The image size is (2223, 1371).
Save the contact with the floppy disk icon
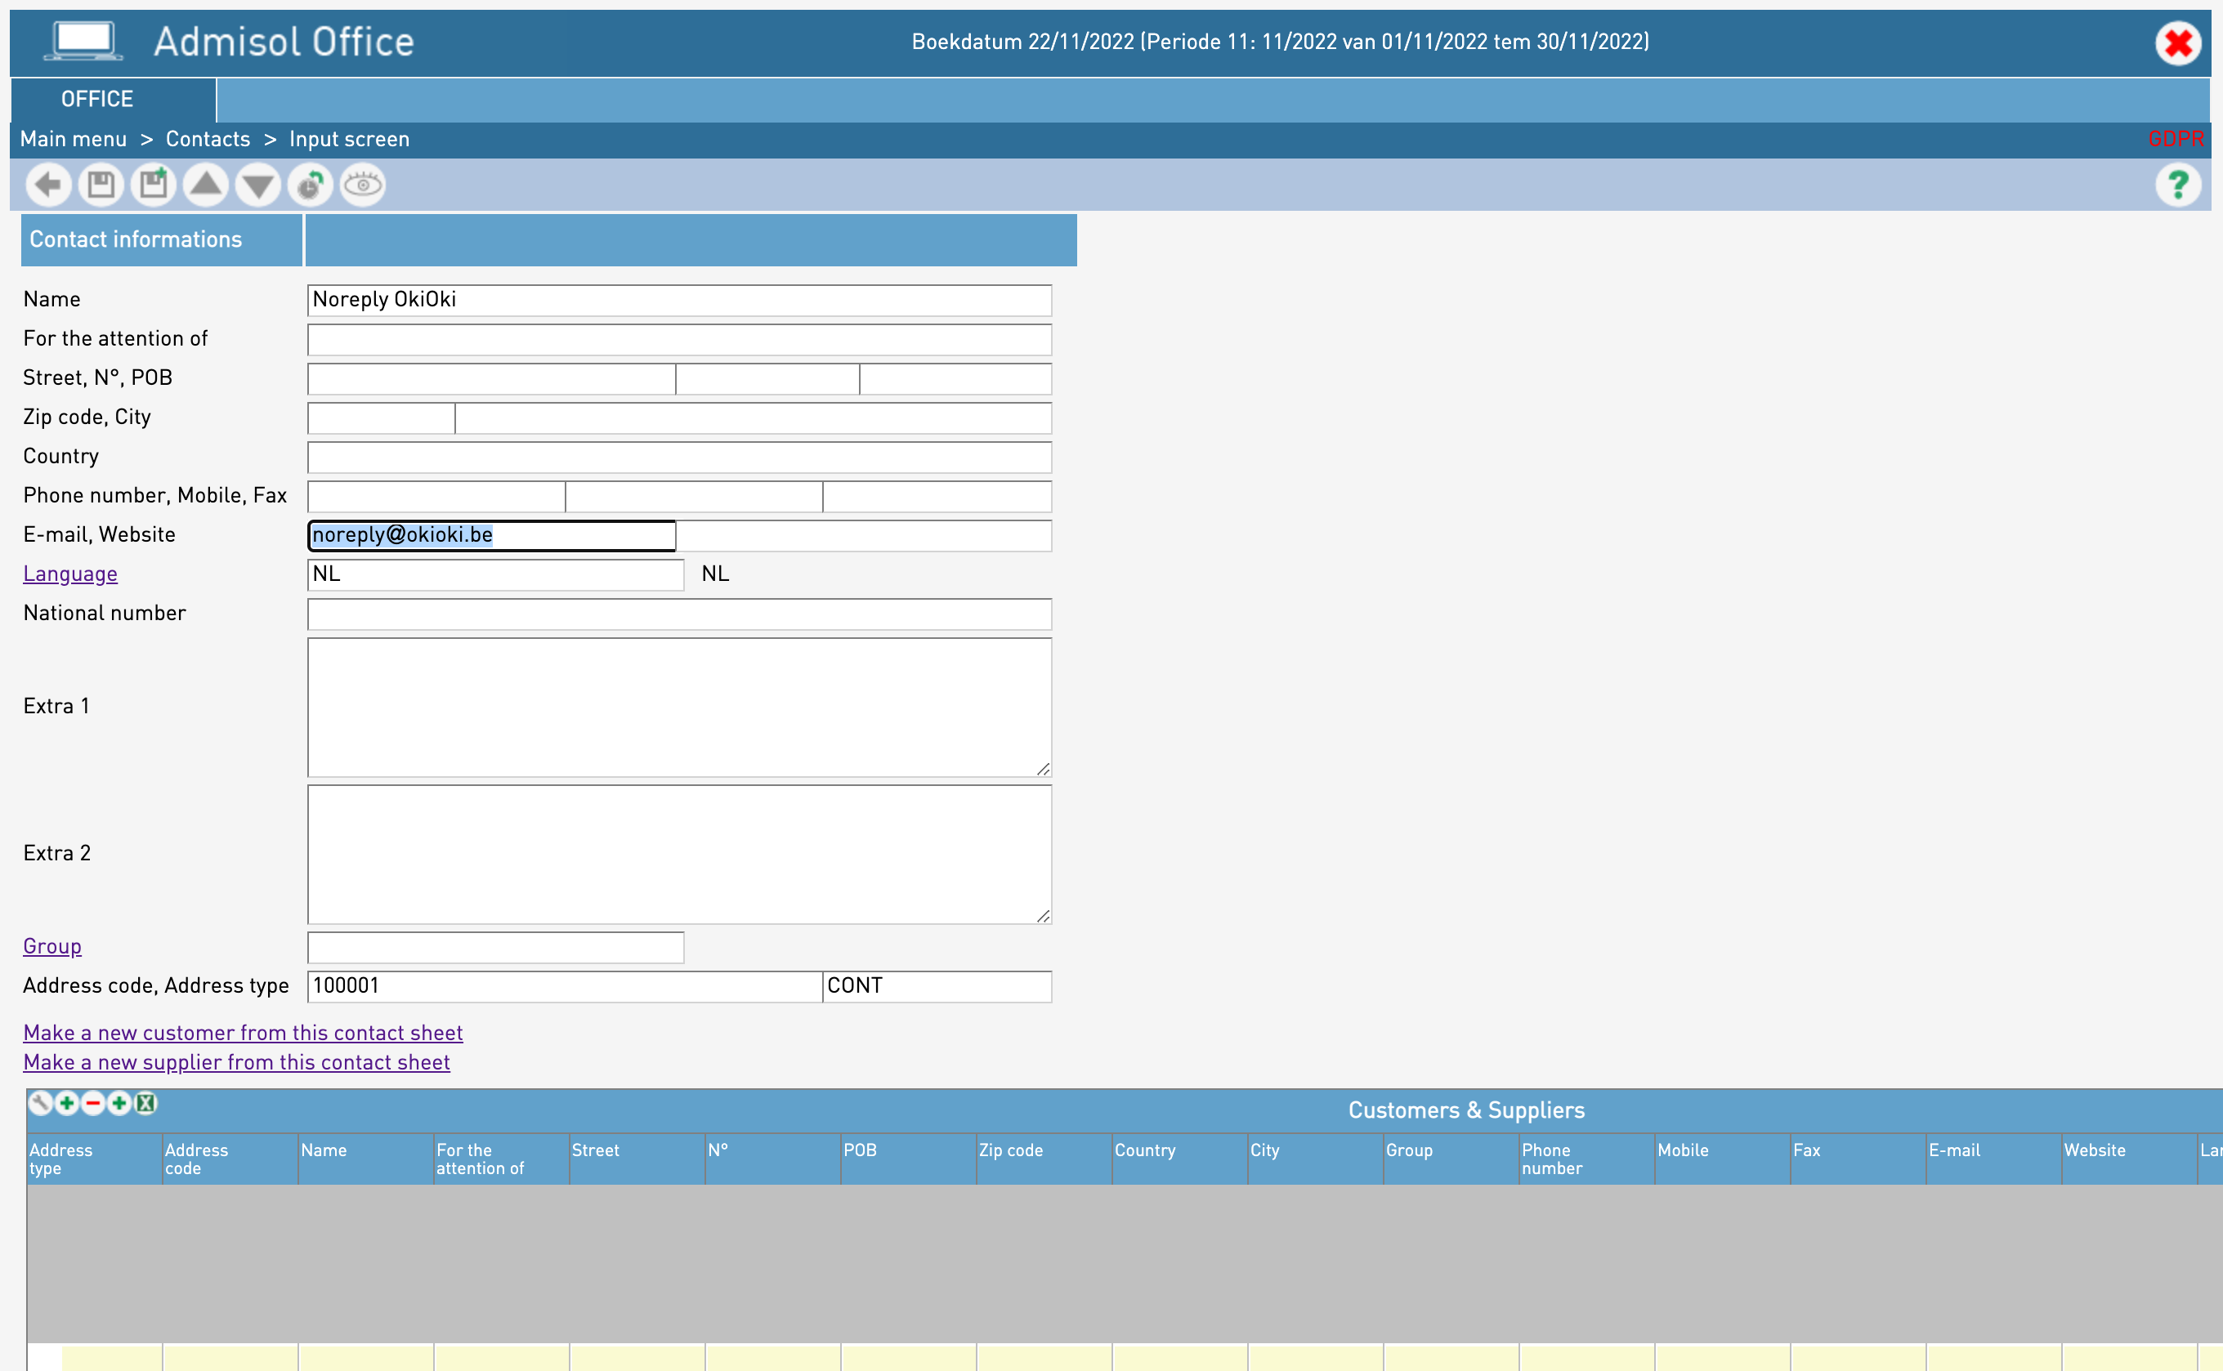click(101, 186)
